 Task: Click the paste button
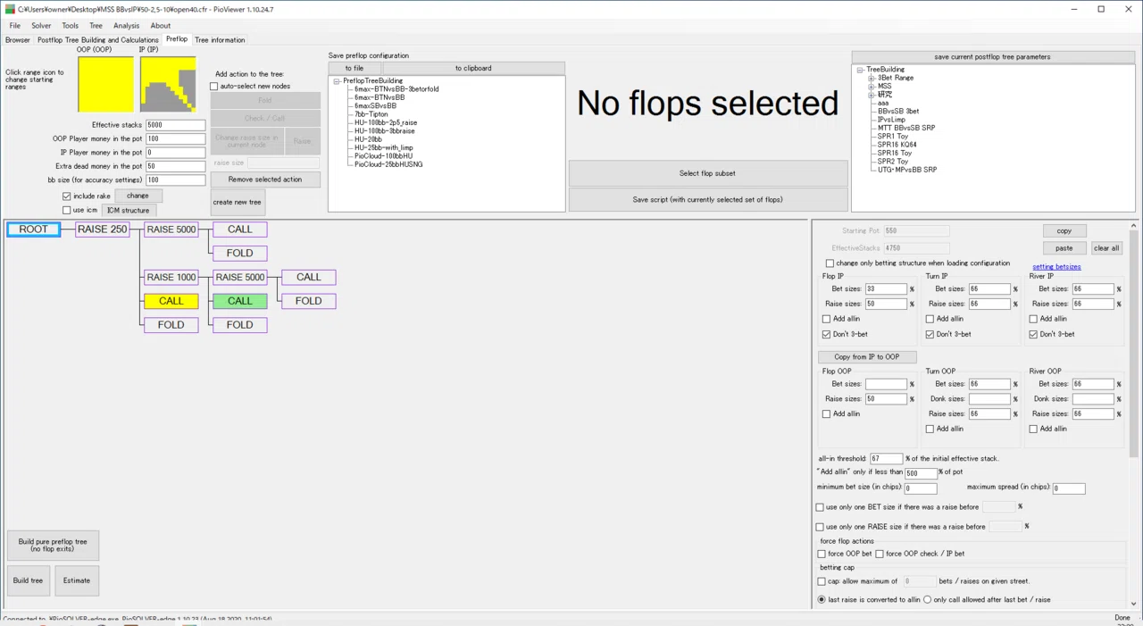[x=1064, y=248]
